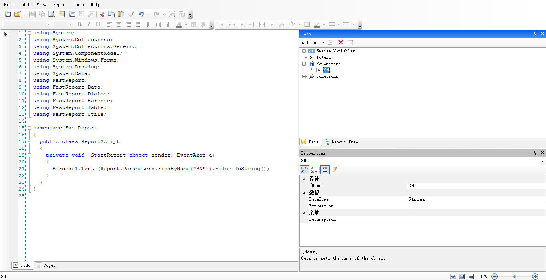Expand the System Variables tree node

[x=304, y=51]
